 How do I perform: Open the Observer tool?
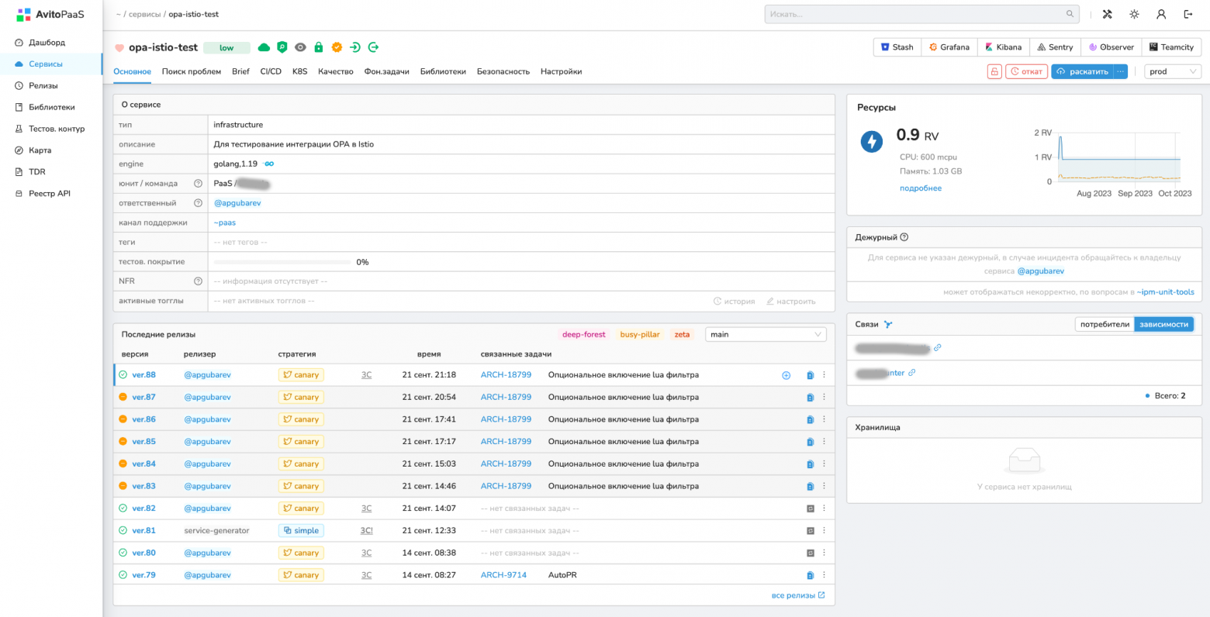1111,47
